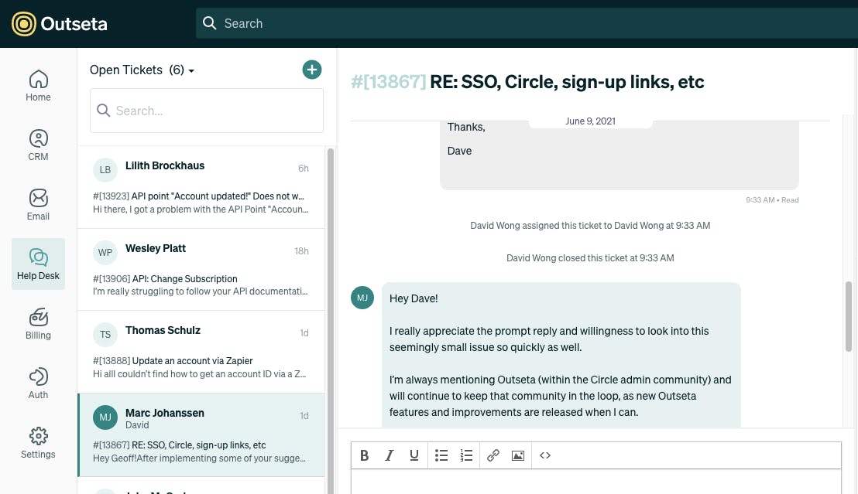Screen dimensions: 858x494
Task: Open Lilith Brockhaus ticket
Action: (201, 187)
